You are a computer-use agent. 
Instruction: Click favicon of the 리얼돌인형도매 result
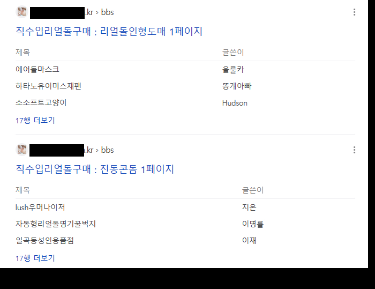[22, 12]
